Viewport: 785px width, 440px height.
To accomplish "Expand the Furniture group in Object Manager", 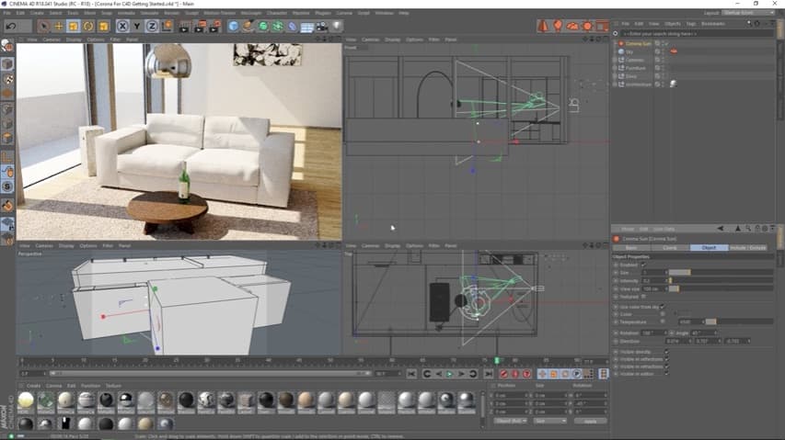I will click(x=616, y=68).
